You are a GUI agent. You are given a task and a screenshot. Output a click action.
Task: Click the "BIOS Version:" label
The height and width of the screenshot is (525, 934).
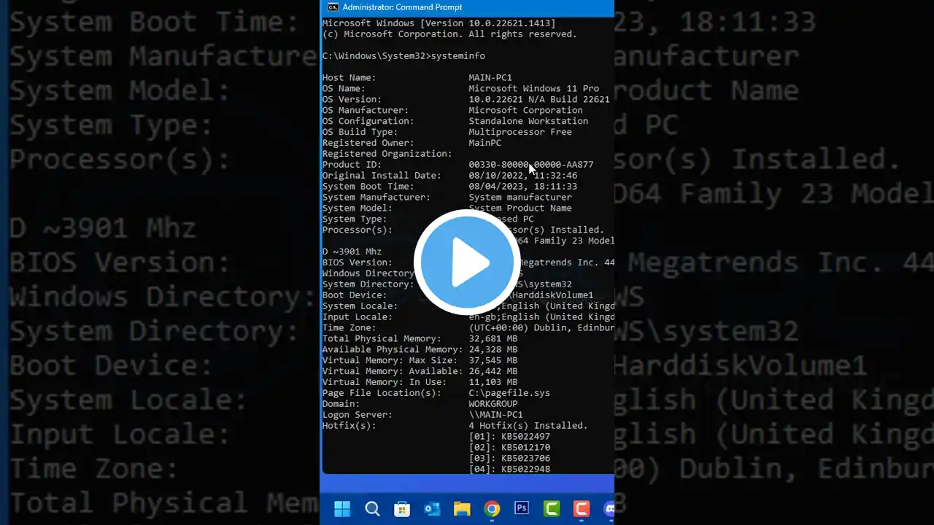358,262
